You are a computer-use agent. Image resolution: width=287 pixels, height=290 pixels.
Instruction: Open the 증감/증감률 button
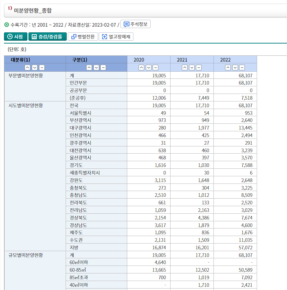[48, 37]
